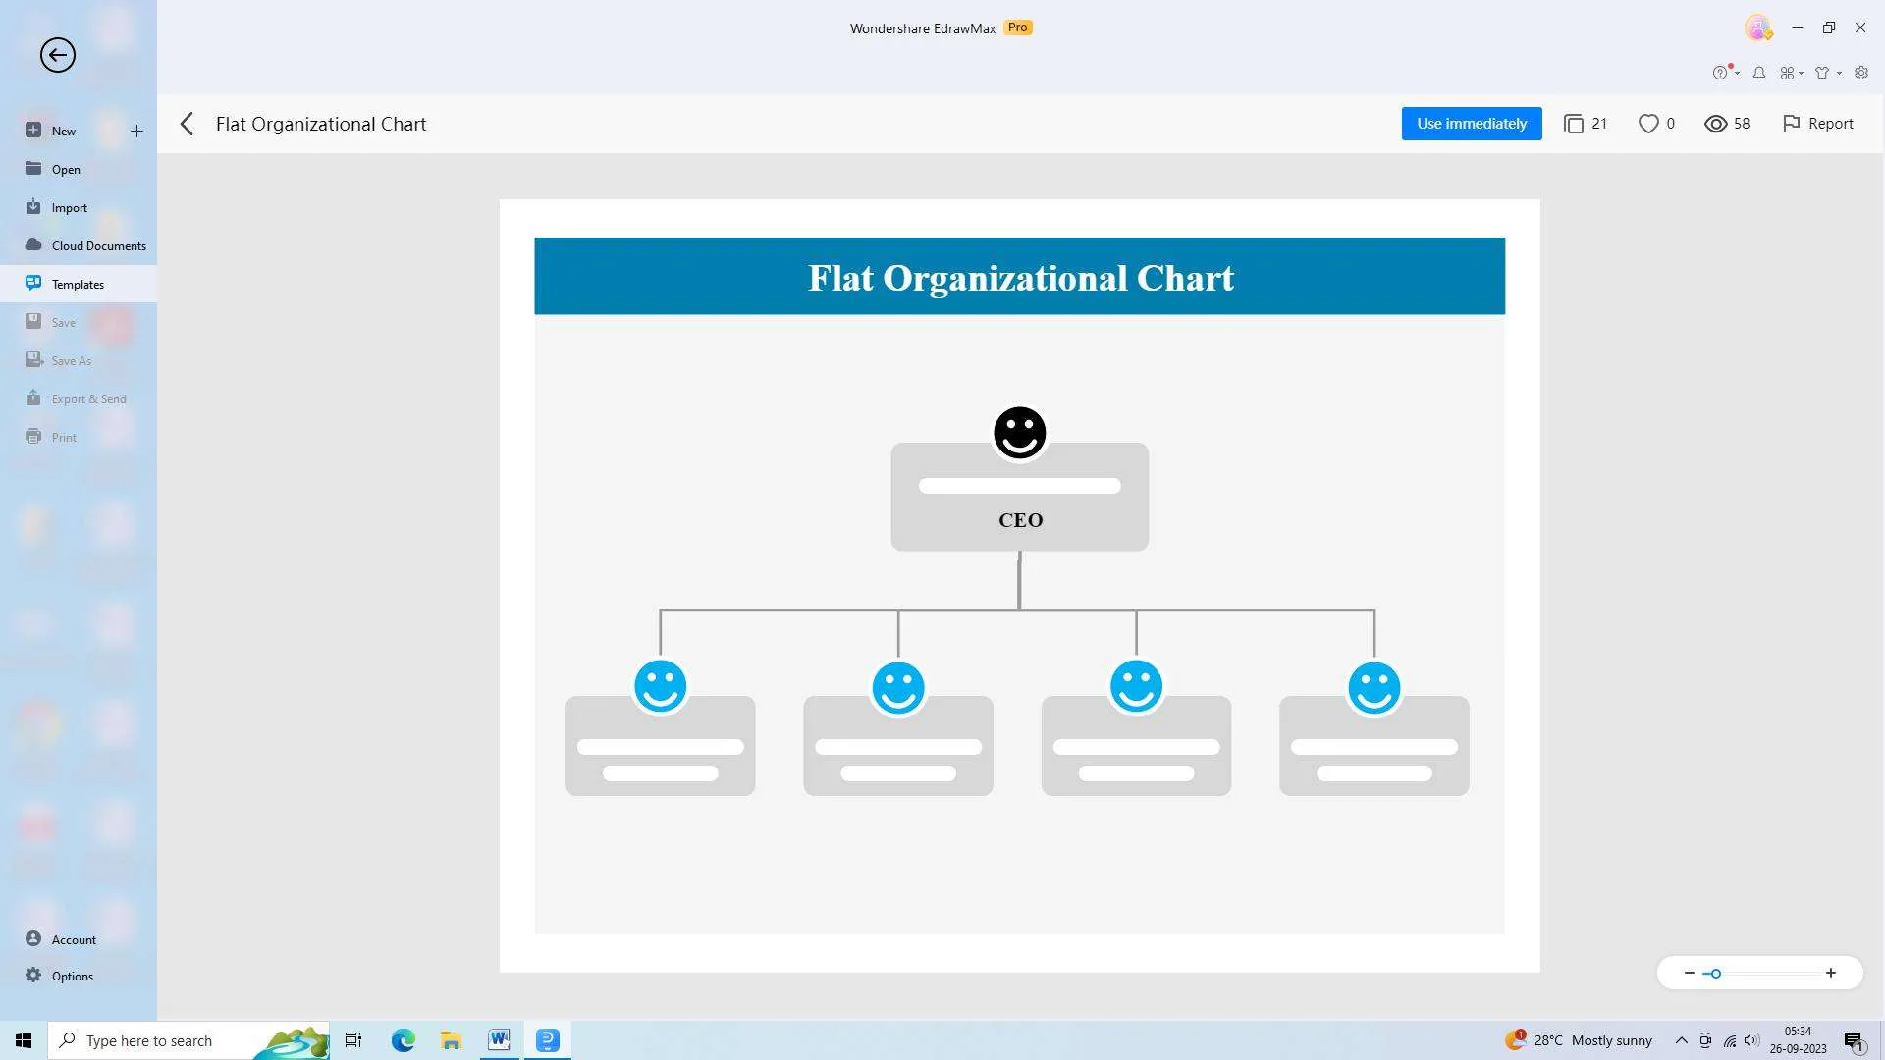Screen dimensions: 1885x1060
Task: Click the Print option icon
Action: [33, 436]
